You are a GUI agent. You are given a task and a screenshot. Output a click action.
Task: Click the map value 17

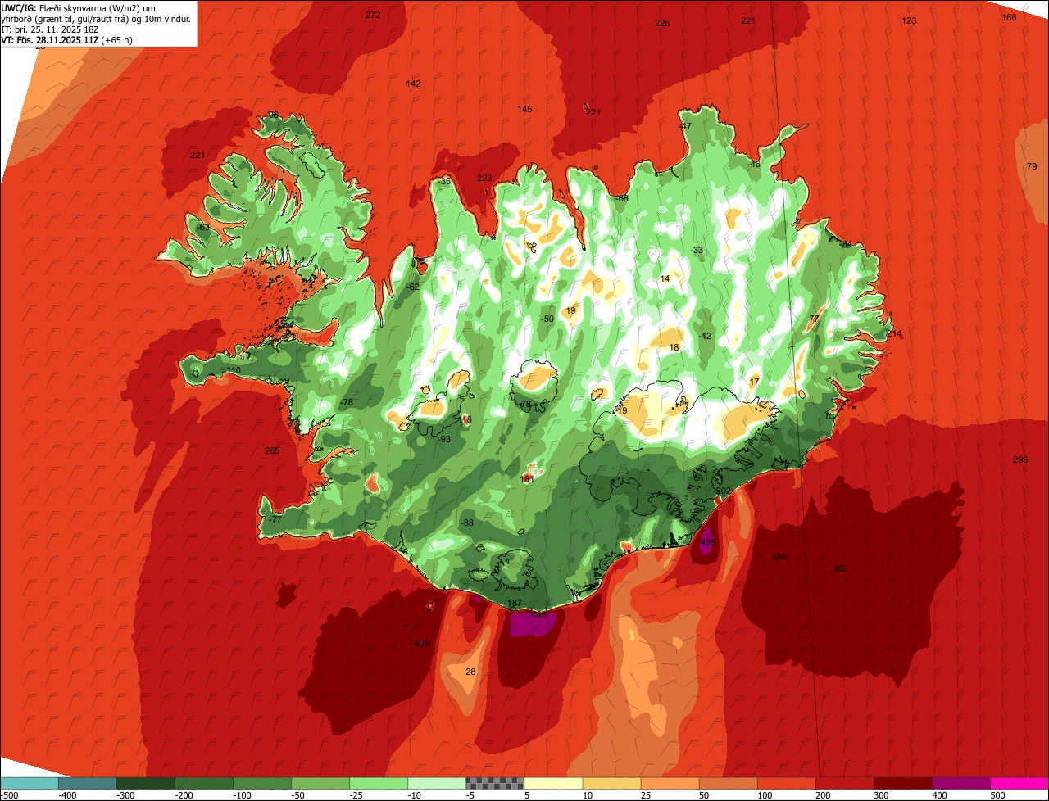pos(755,382)
